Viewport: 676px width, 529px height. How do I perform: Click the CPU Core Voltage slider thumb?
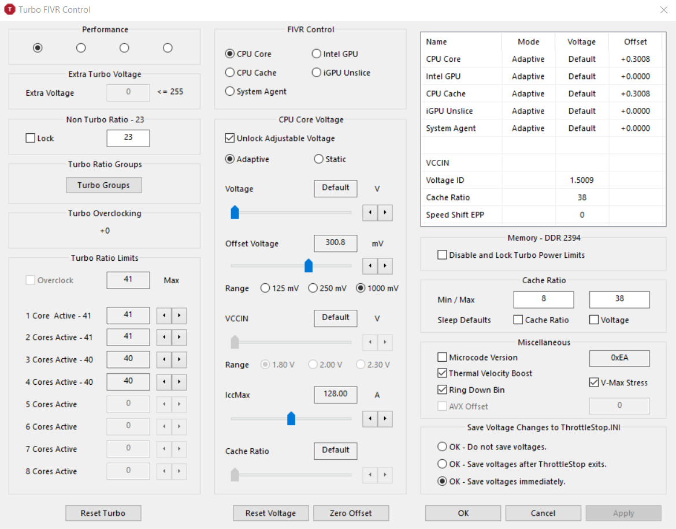click(235, 212)
